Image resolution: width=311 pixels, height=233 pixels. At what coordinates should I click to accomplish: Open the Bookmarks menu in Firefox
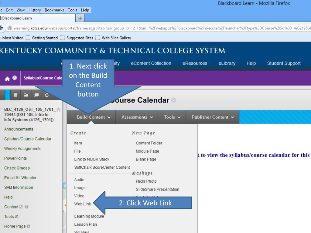pos(54,10)
